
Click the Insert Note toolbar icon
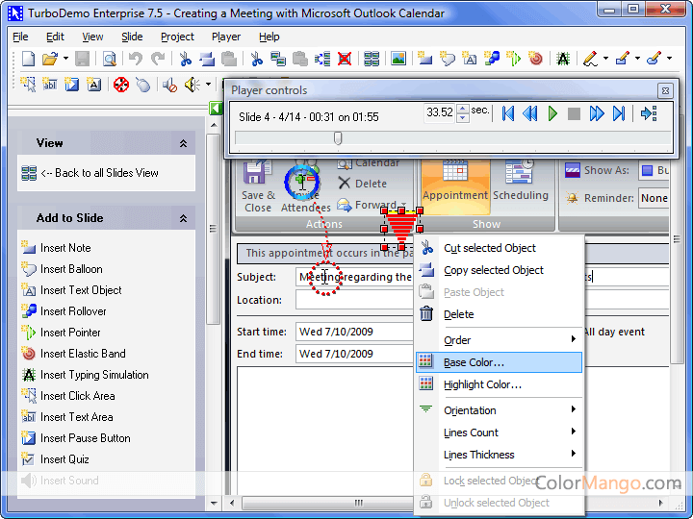click(424, 59)
